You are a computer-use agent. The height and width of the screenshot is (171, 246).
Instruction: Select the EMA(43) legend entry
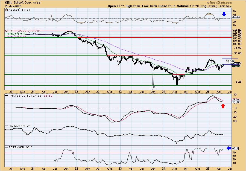(x=16, y=37)
